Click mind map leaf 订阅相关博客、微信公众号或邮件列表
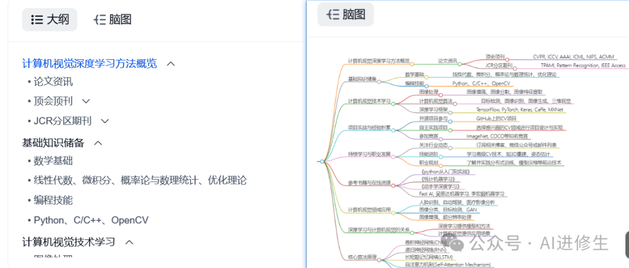Screen dimensions: 629x268 tap(516, 145)
